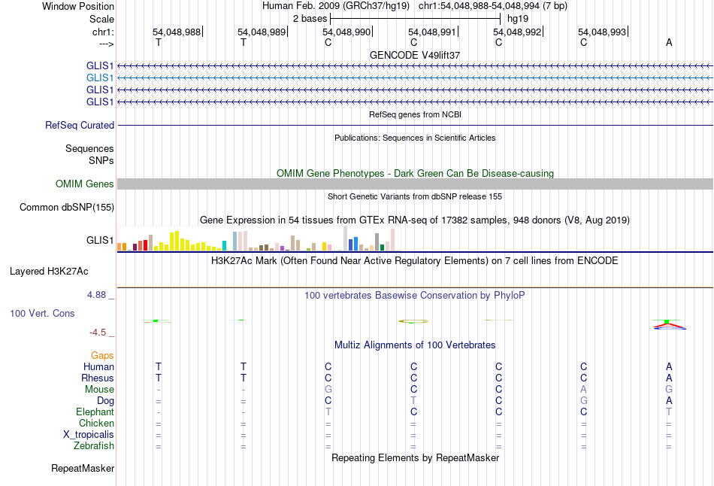Viewport: 714px width, 486px height.
Task: Click the 2 bases scale bar
Action: click(x=416, y=19)
